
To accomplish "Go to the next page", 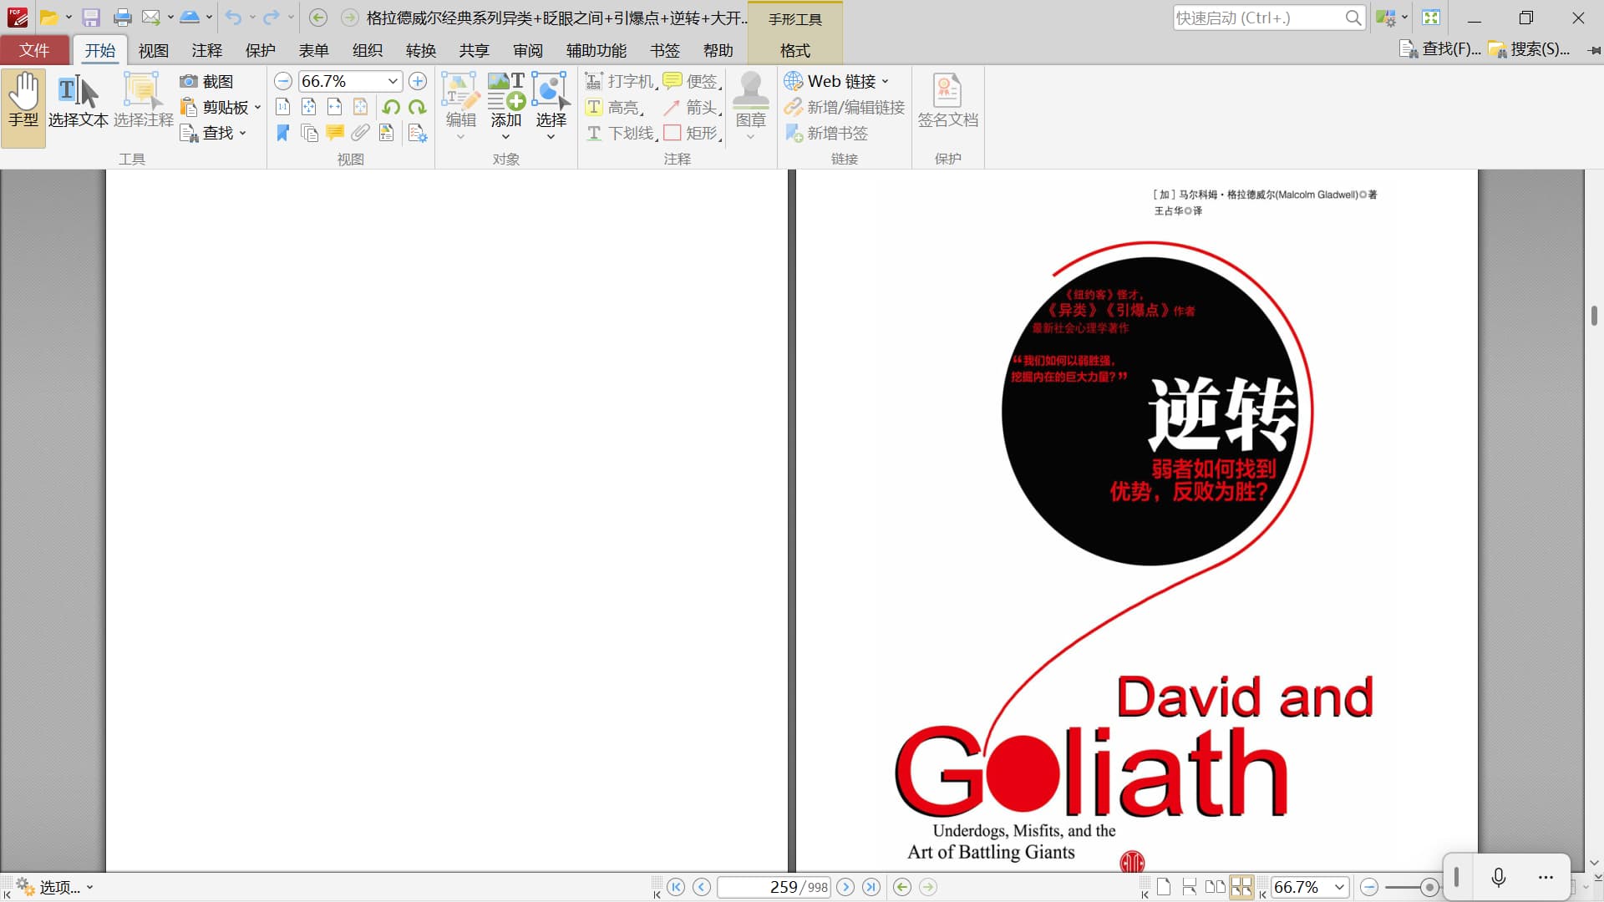I will 845,887.
